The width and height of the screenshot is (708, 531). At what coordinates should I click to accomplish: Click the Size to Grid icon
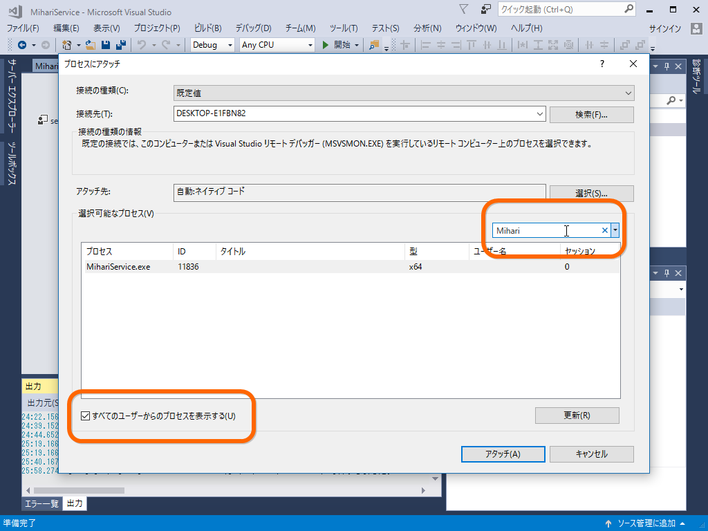[x=568, y=45]
